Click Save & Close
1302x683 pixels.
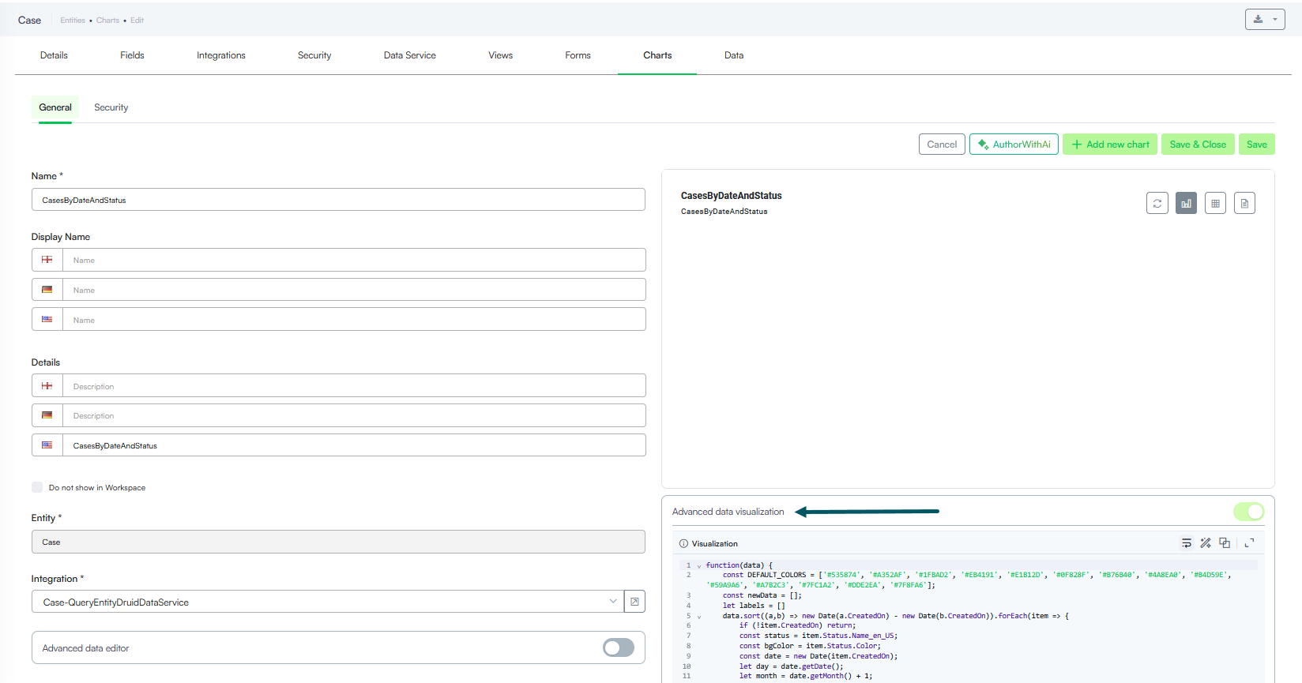click(x=1198, y=144)
